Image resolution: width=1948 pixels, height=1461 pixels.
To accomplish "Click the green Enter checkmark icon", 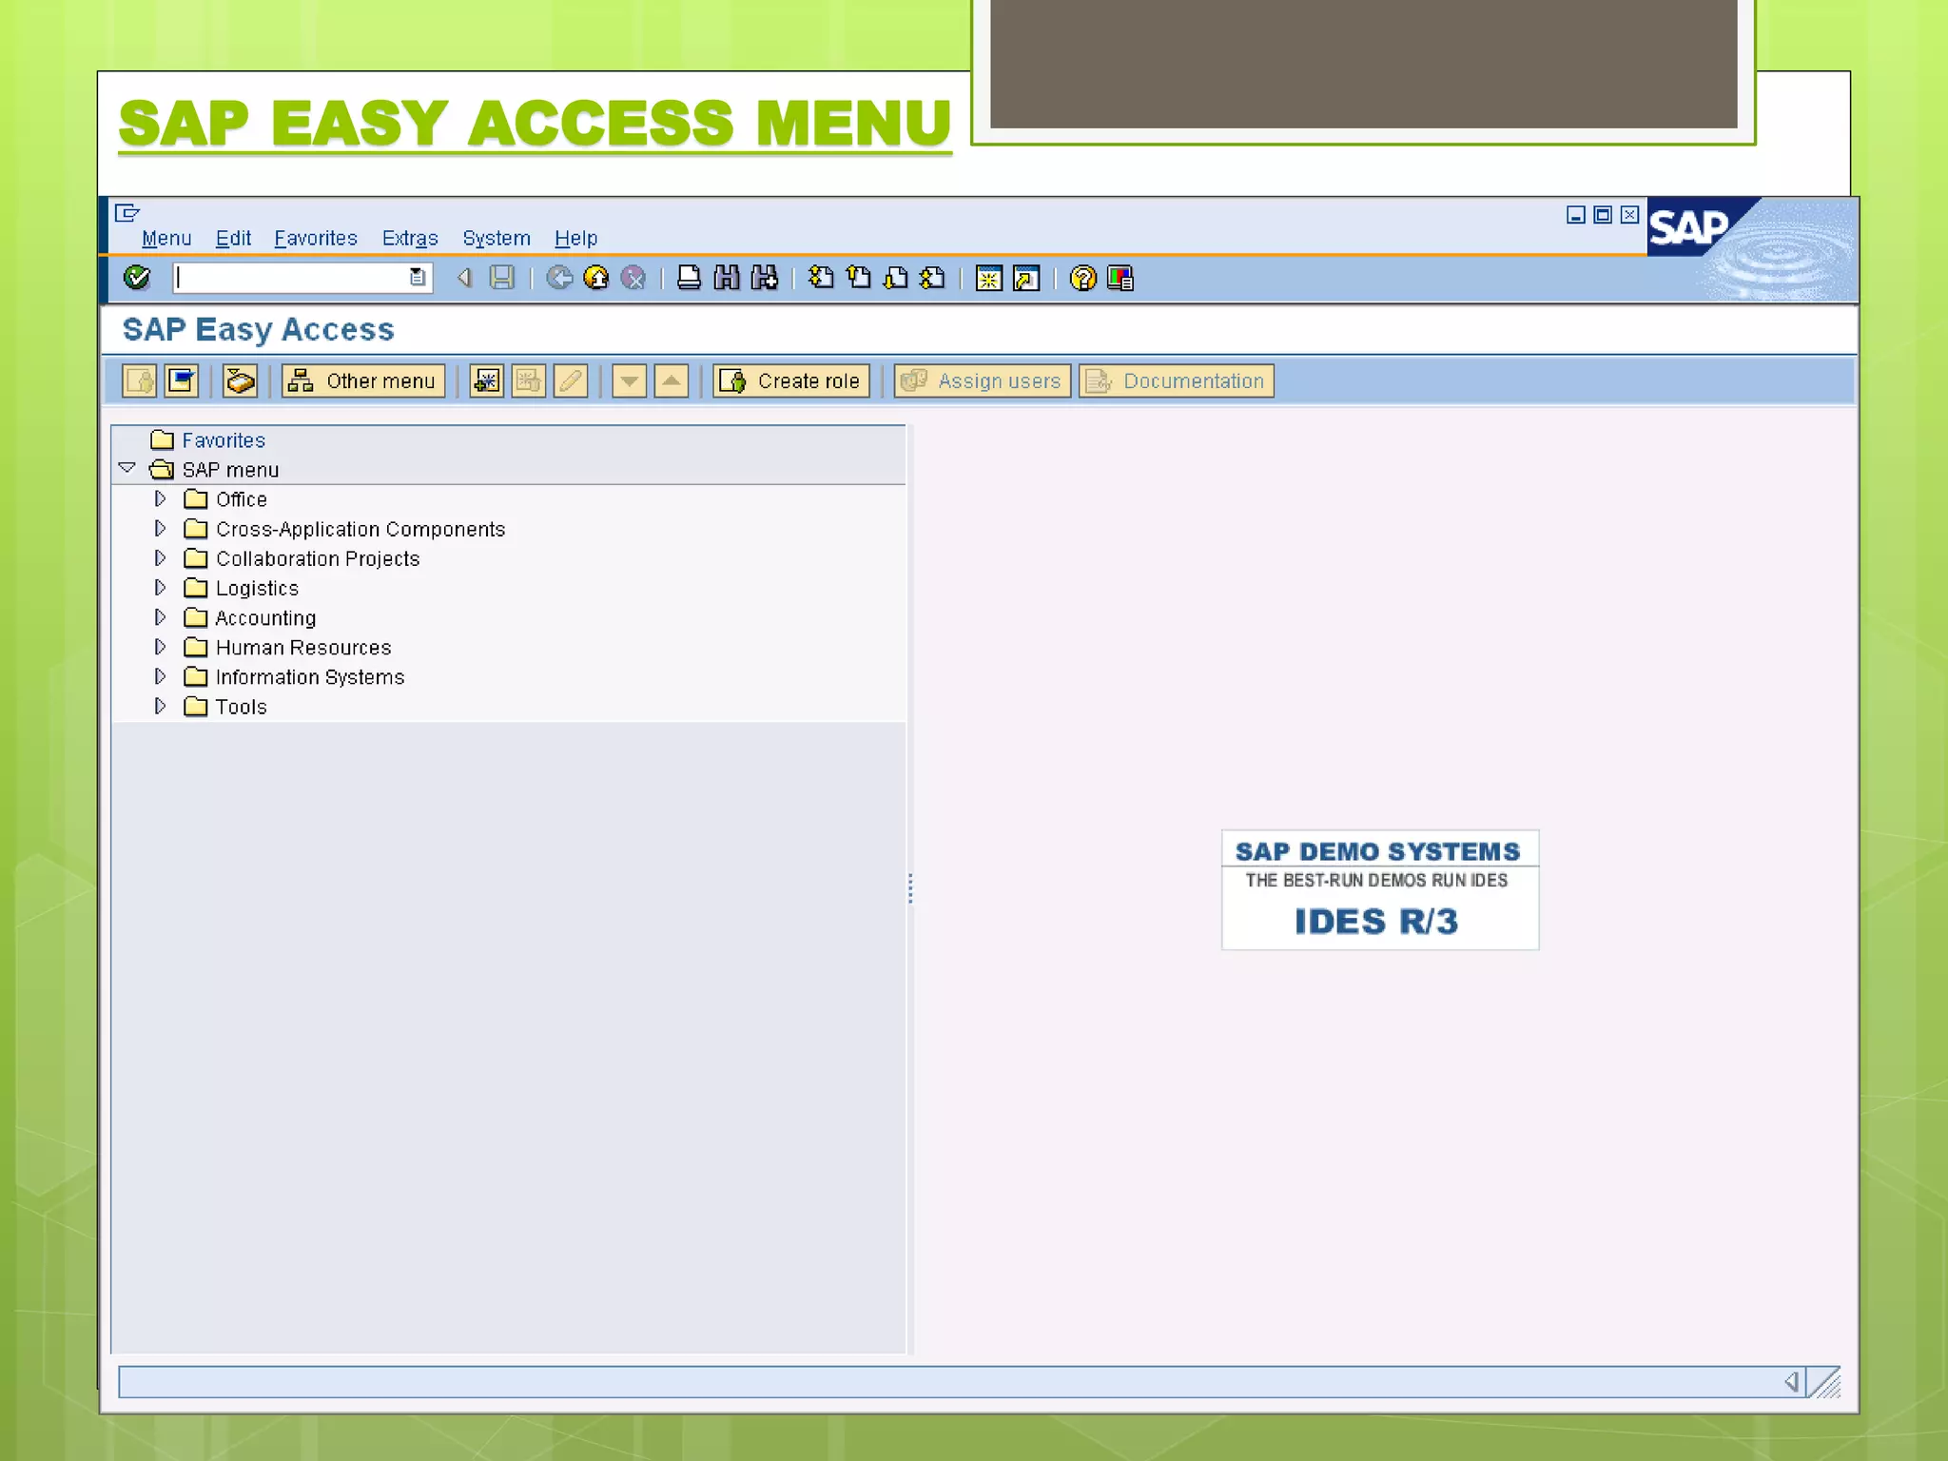I will click(x=137, y=278).
